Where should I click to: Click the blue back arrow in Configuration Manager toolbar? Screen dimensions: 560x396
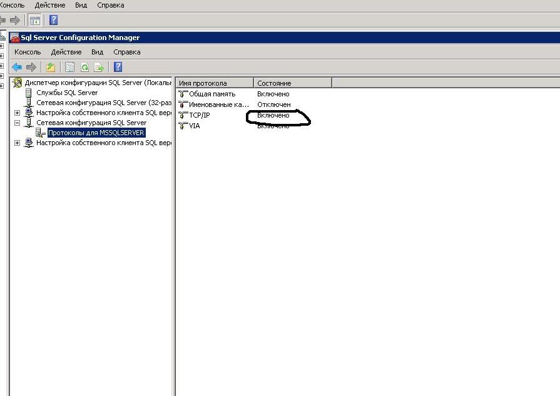17,67
